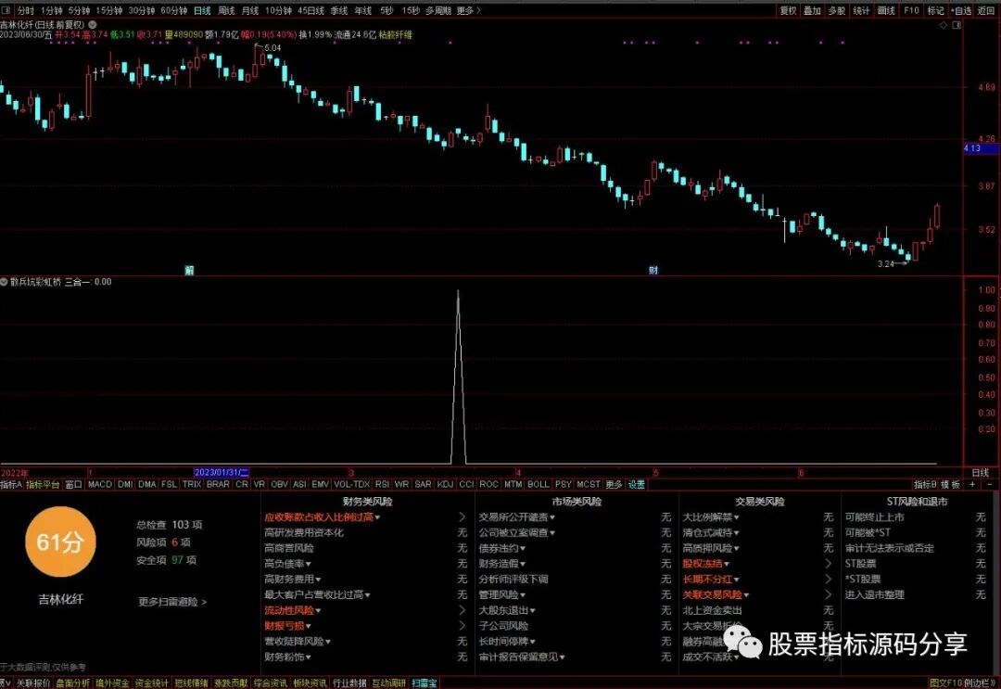1001x689 pixels.
Task: Select the OBV indicator
Action: tap(279, 485)
